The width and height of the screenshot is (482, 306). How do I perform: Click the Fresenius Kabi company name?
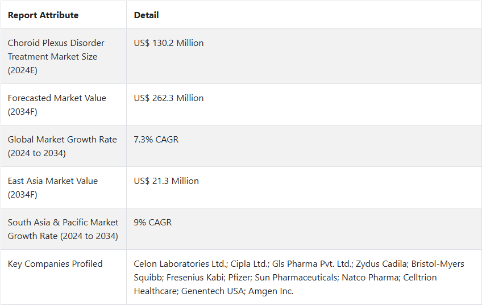pos(195,278)
